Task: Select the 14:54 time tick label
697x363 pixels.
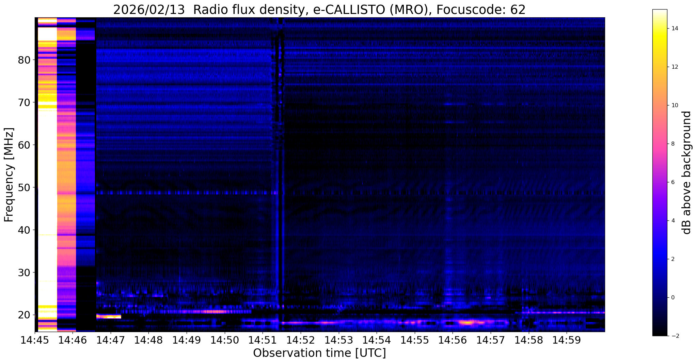Action: (376, 340)
